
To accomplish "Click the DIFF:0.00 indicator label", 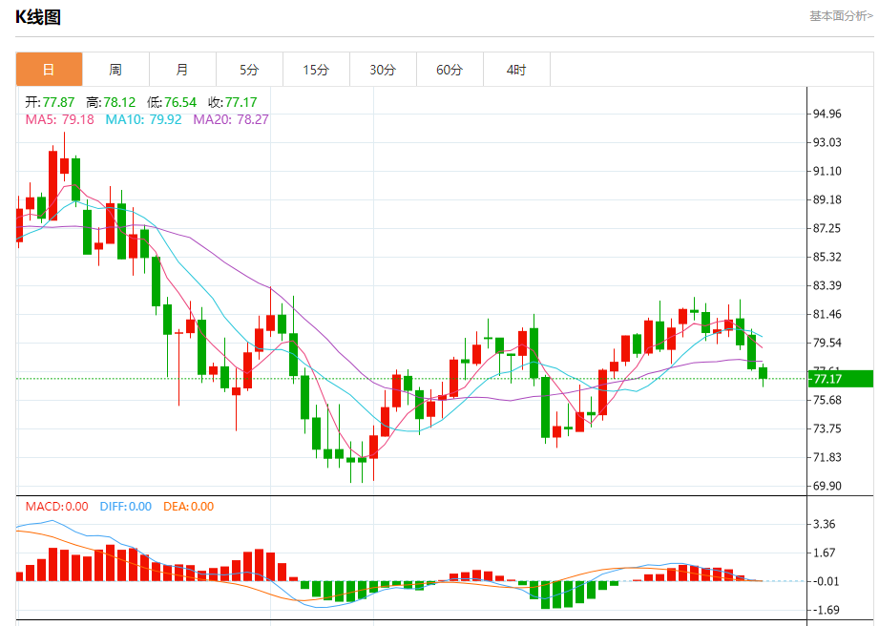I will point(126,507).
